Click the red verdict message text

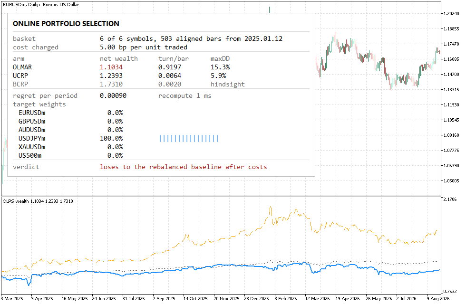pyautogui.click(x=184, y=167)
